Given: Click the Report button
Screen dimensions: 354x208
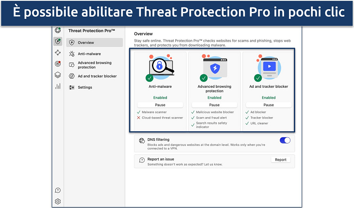Looking at the screenshot, I should pos(280,160).
